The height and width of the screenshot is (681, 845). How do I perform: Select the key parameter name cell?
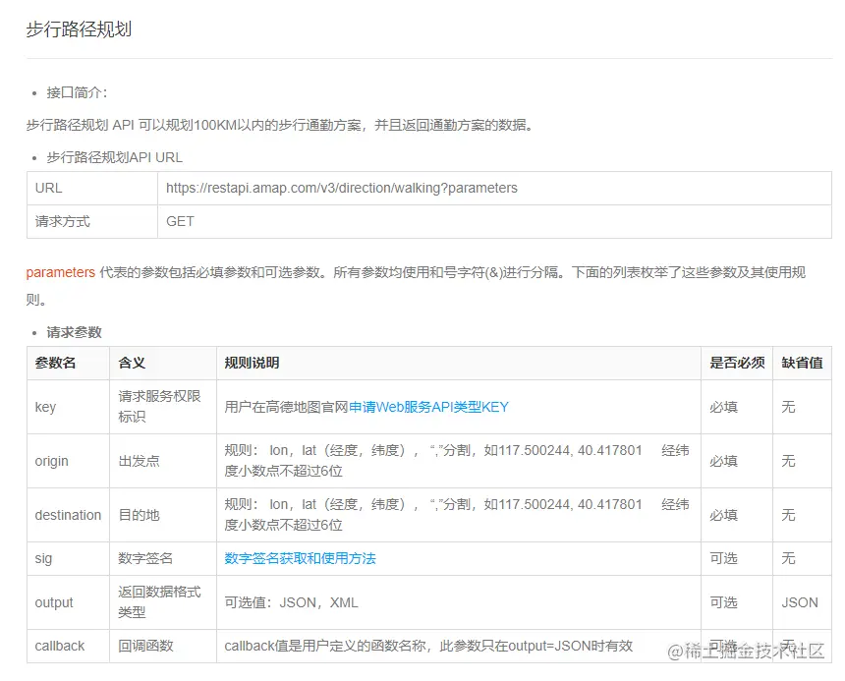[x=68, y=407]
